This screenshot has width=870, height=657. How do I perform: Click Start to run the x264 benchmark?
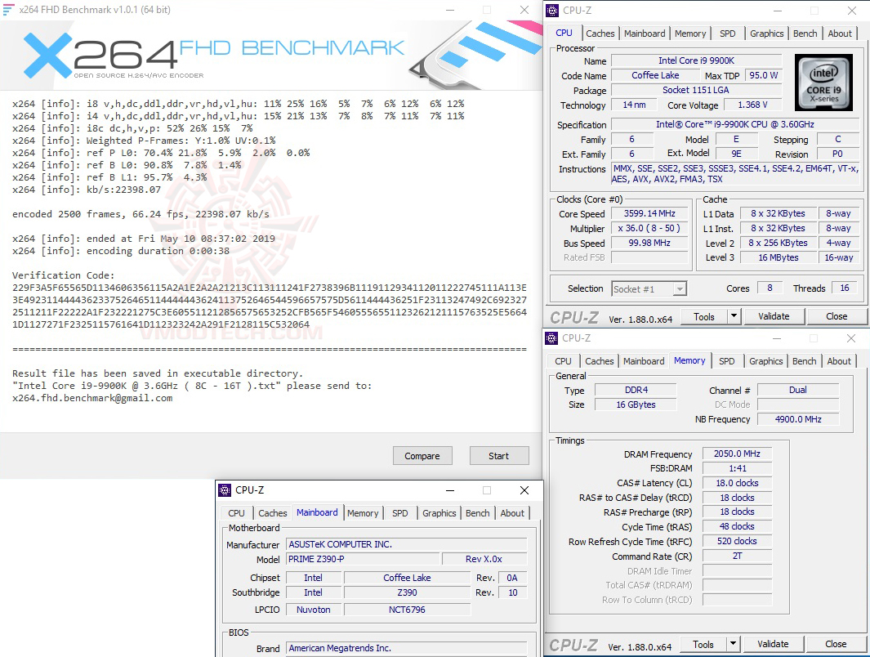point(499,455)
